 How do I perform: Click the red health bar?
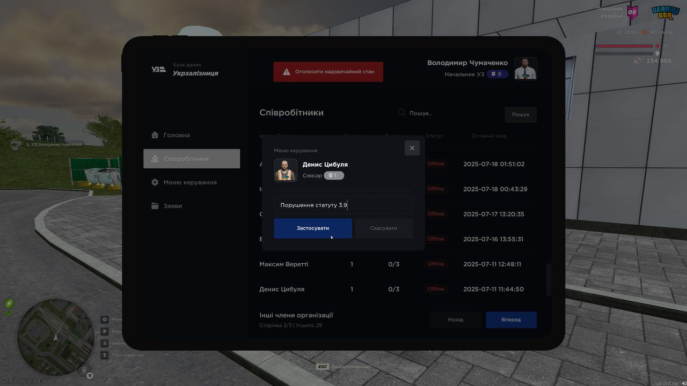pos(624,46)
